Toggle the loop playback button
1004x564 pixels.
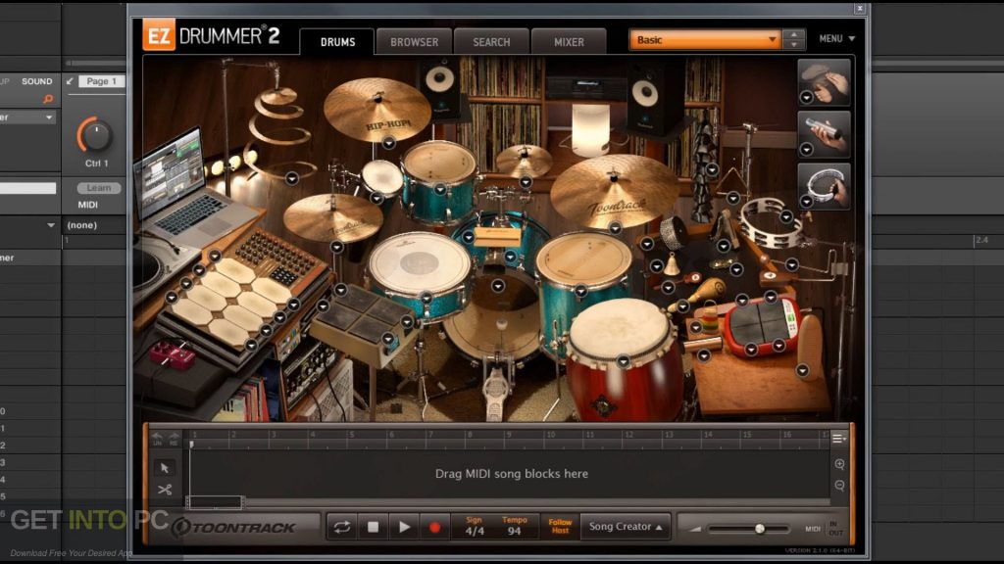click(342, 527)
